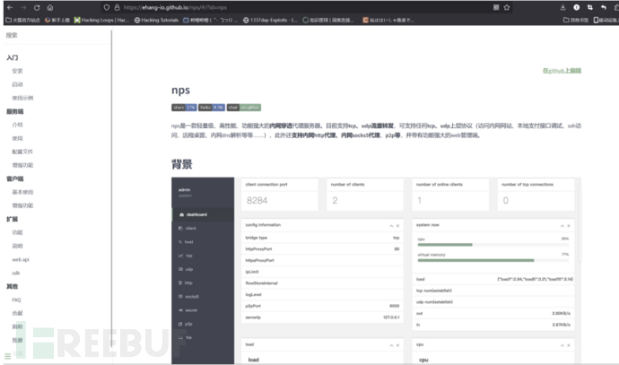The width and height of the screenshot is (619, 365).
Task: Activate the screenshot crop icon
Action: click(589, 7)
